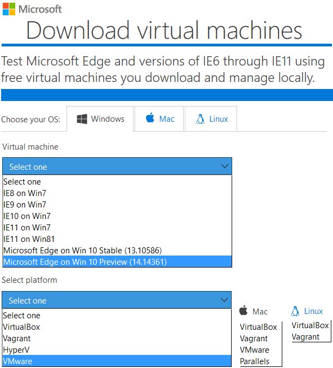Image resolution: width=333 pixels, height=368 pixels.
Task: Click the Select platform dropdown chevron
Action: (224, 300)
